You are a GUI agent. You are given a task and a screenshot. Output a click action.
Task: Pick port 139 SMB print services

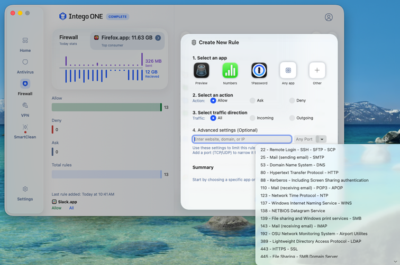(x=311, y=219)
